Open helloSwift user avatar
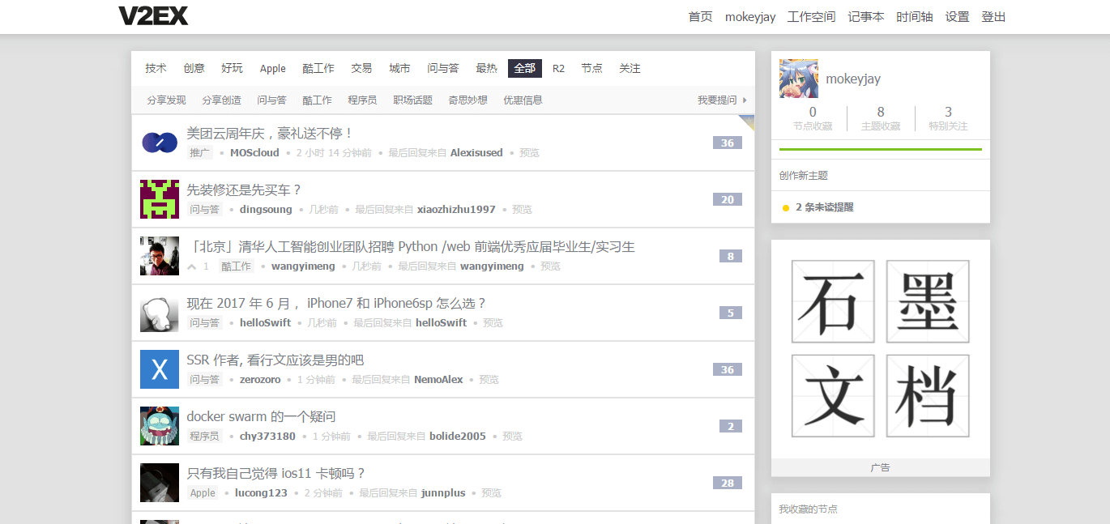The height and width of the screenshot is (524, 1110). tap(160, 313)
